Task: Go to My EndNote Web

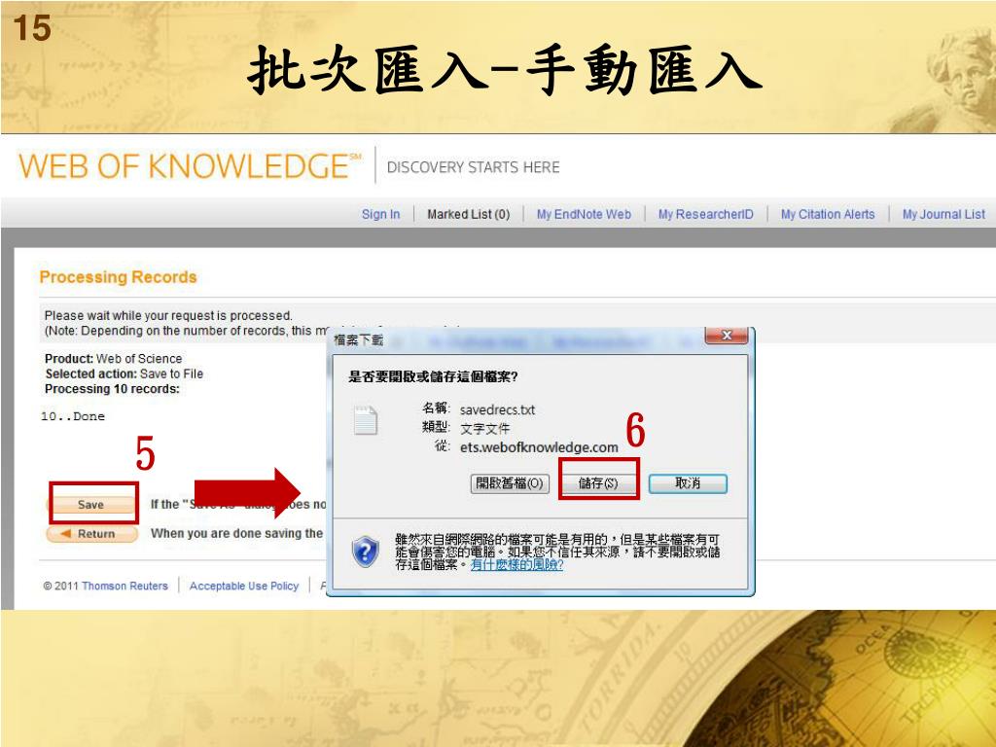Action: coord(584,214)
